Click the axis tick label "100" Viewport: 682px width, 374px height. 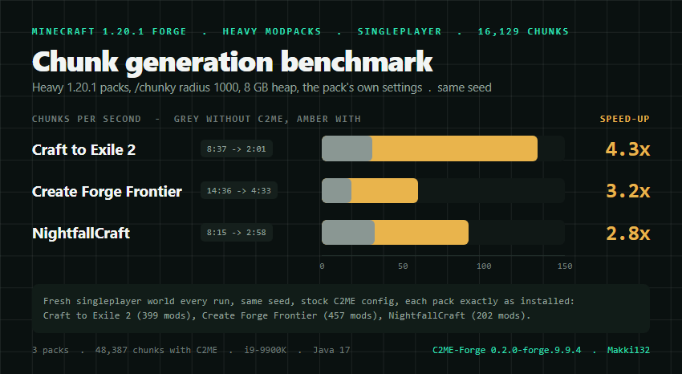tap(484, 266)
